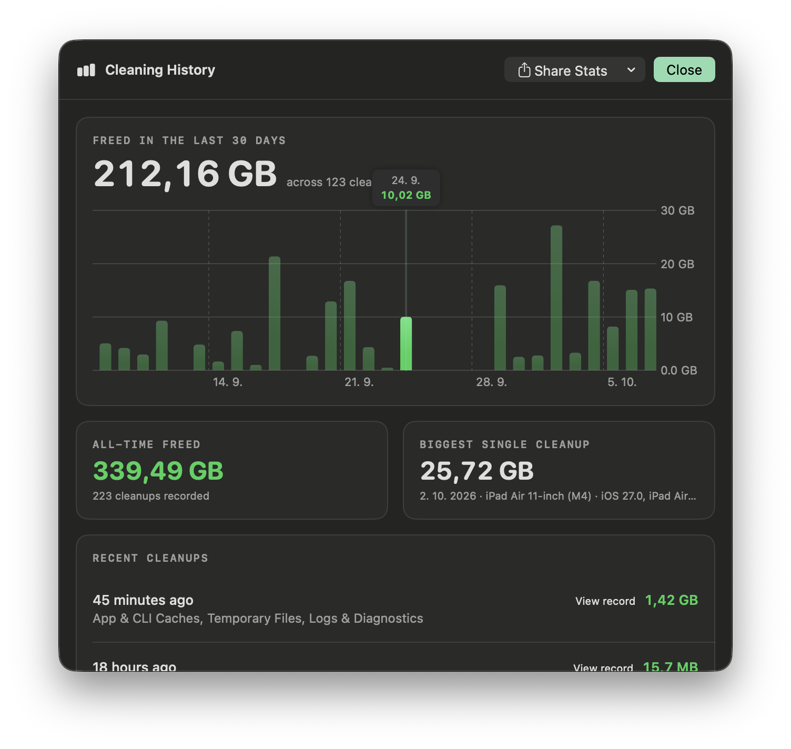Select the '45 minutes ago' cleanup entry
The image size is (791, 749).
pos(395,609)
